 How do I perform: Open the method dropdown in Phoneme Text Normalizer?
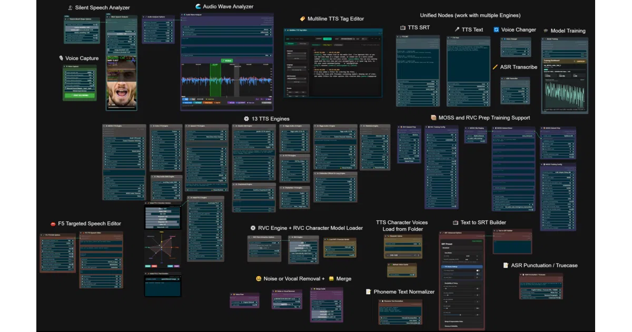click(x=400, y=318)
